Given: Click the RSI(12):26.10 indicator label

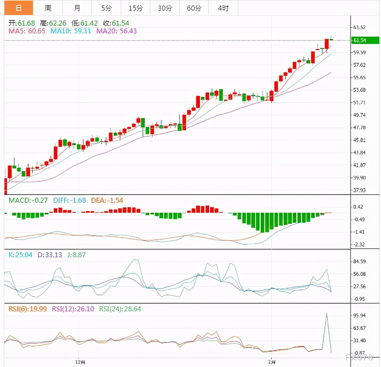Looking at the screenshot, I should [73, 309].
